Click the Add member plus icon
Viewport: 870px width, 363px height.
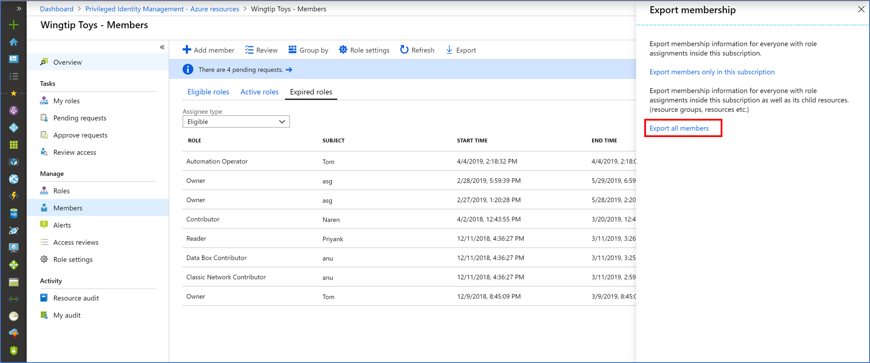(187, 50)
